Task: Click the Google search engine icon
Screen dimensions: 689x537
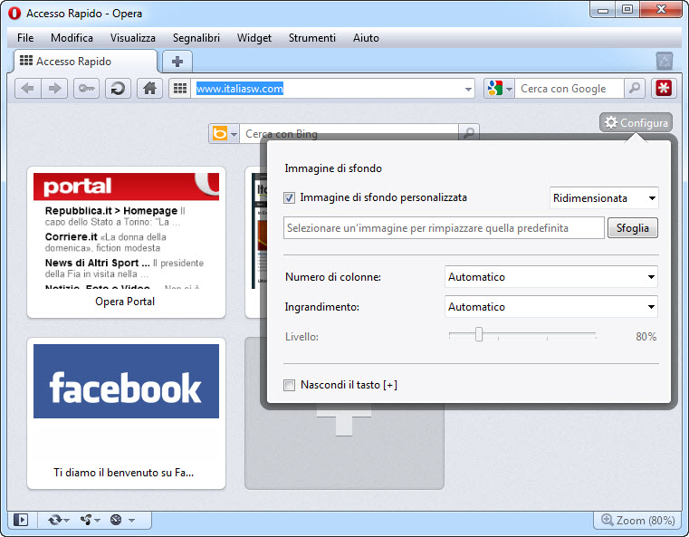Action: tap(494, 89)
